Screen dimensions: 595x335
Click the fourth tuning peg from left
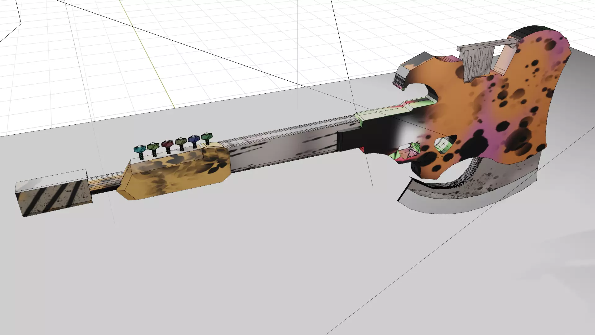pyautogui.click(x=181, y=142)
